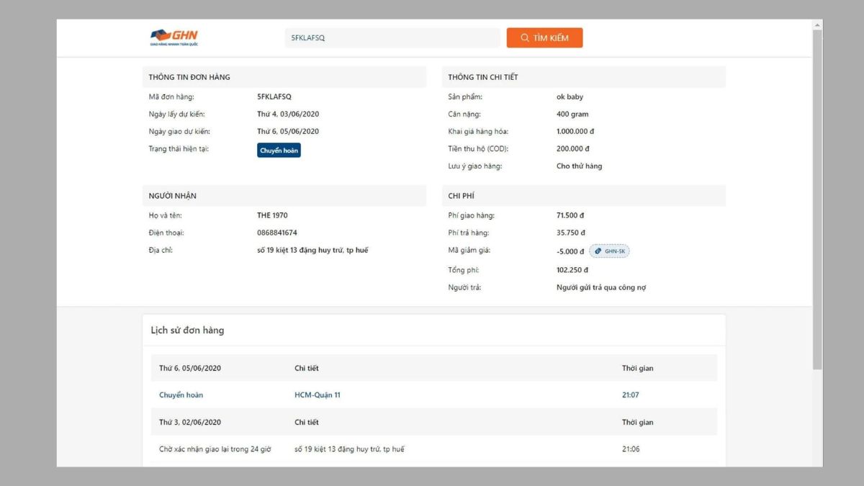
Task: Click total fee 102.250 đ
Action: pos(572,270)
